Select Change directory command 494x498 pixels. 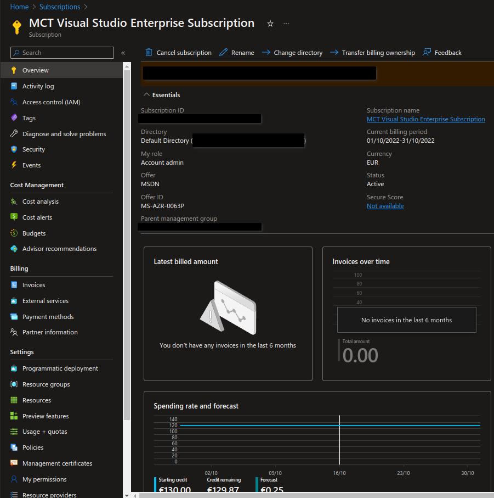click(x=292, y=52)
